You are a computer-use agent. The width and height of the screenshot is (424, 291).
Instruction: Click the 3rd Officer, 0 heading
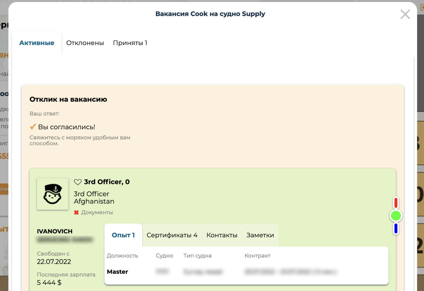(x=107, y=182)
